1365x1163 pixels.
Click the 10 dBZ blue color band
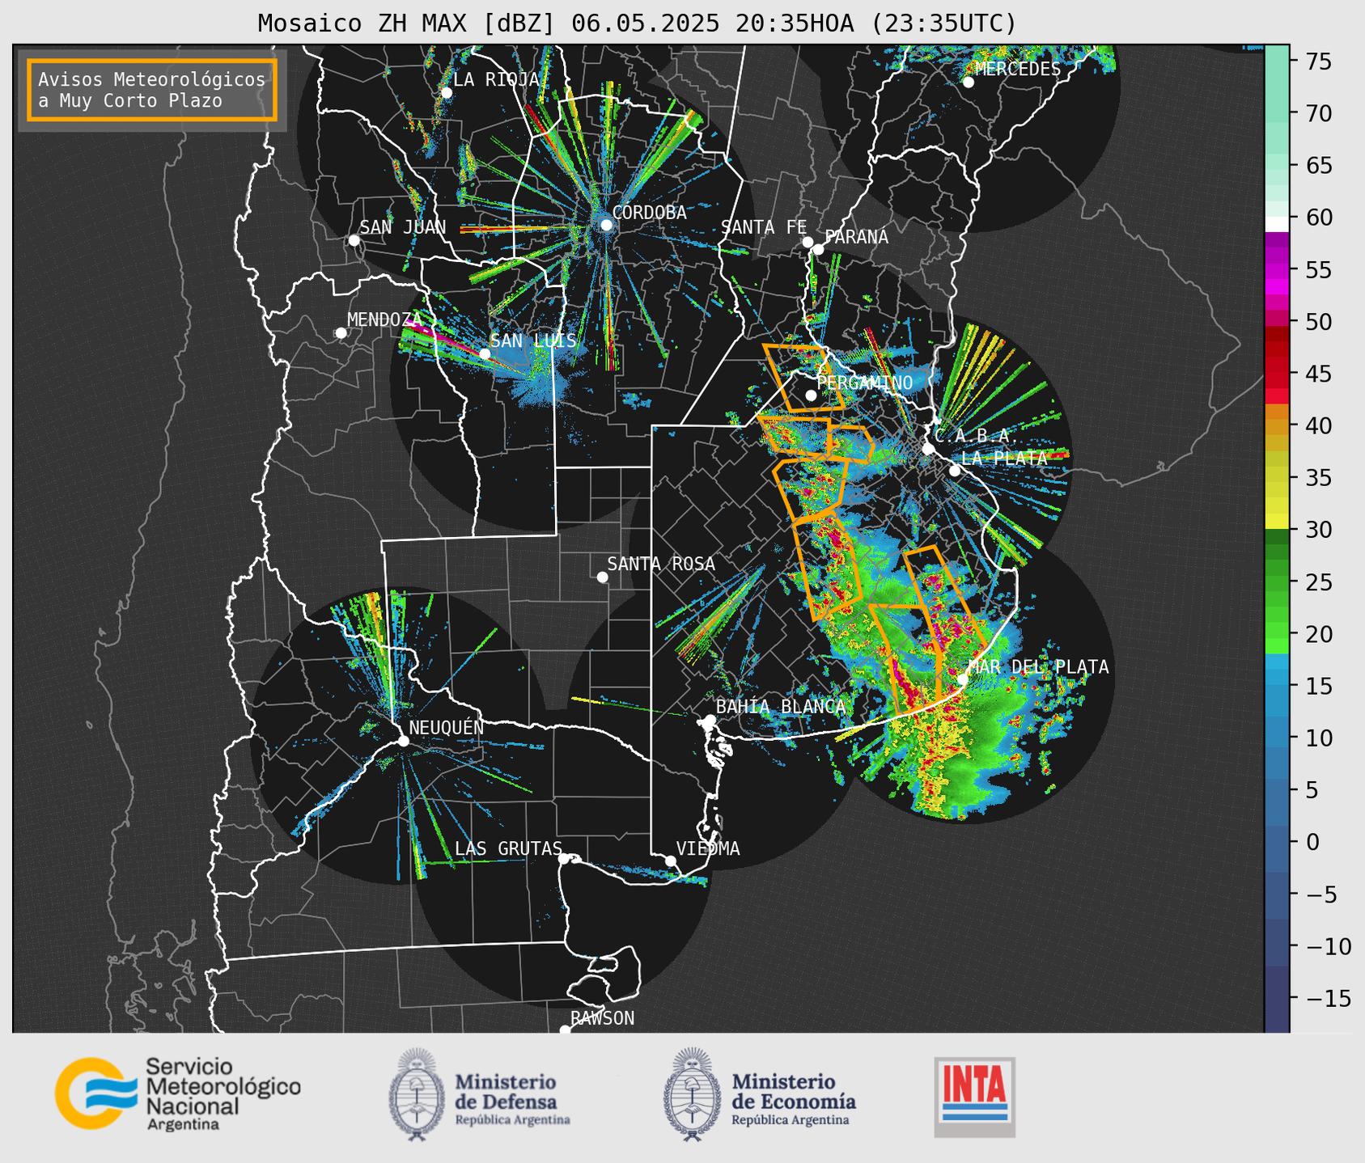pos(1277,738)
